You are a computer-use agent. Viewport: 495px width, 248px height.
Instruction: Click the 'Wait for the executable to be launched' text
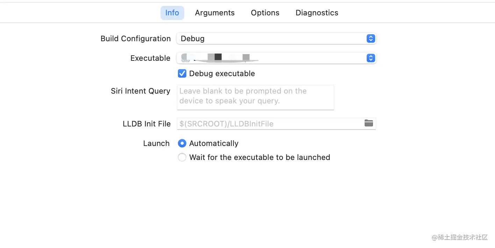[x=259, y=158]
